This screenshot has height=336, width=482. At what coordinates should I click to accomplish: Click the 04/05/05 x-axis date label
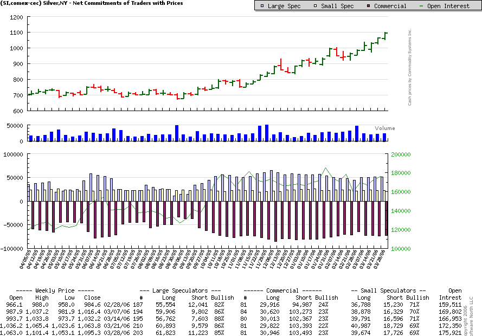[24, 259]
